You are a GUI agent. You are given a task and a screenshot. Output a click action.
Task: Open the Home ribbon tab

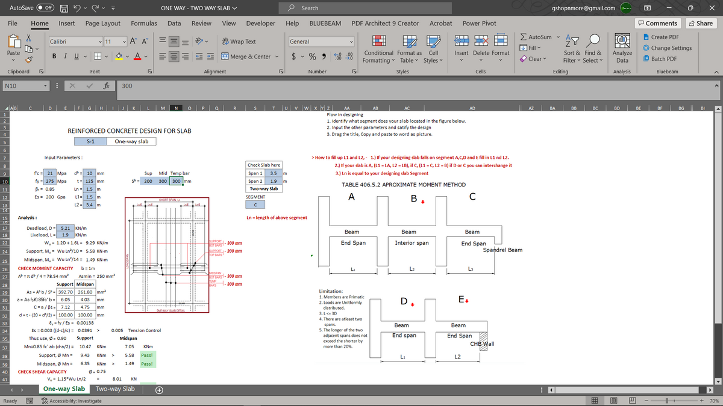coord(40,23)
